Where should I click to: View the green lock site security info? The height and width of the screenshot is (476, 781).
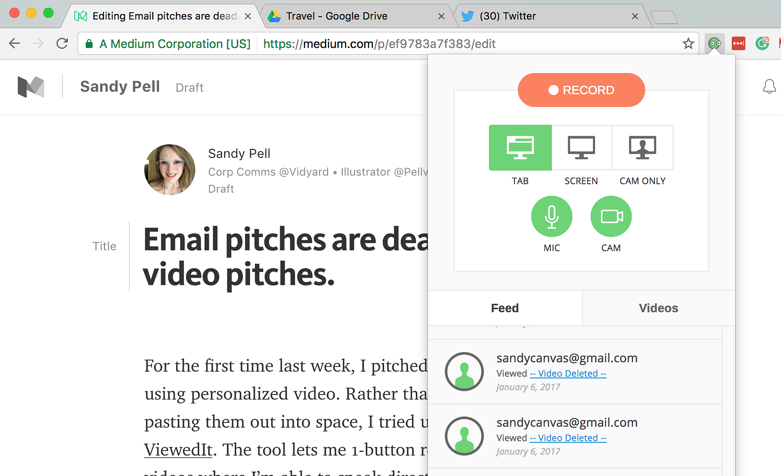point(89,44)
